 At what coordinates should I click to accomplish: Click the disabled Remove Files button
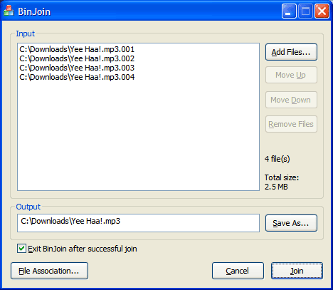pyautogui.click(x=291, y=124)
